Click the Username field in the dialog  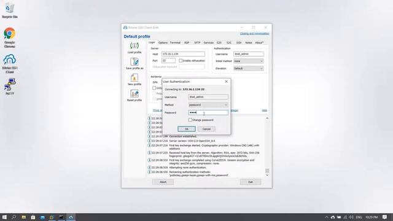(208, 97)
